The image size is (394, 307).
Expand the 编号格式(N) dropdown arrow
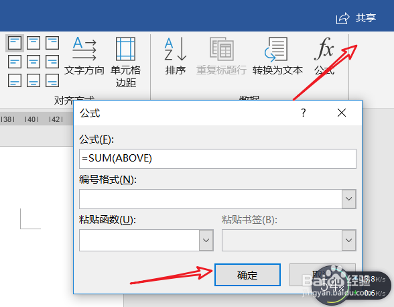(x=348, y=199)
